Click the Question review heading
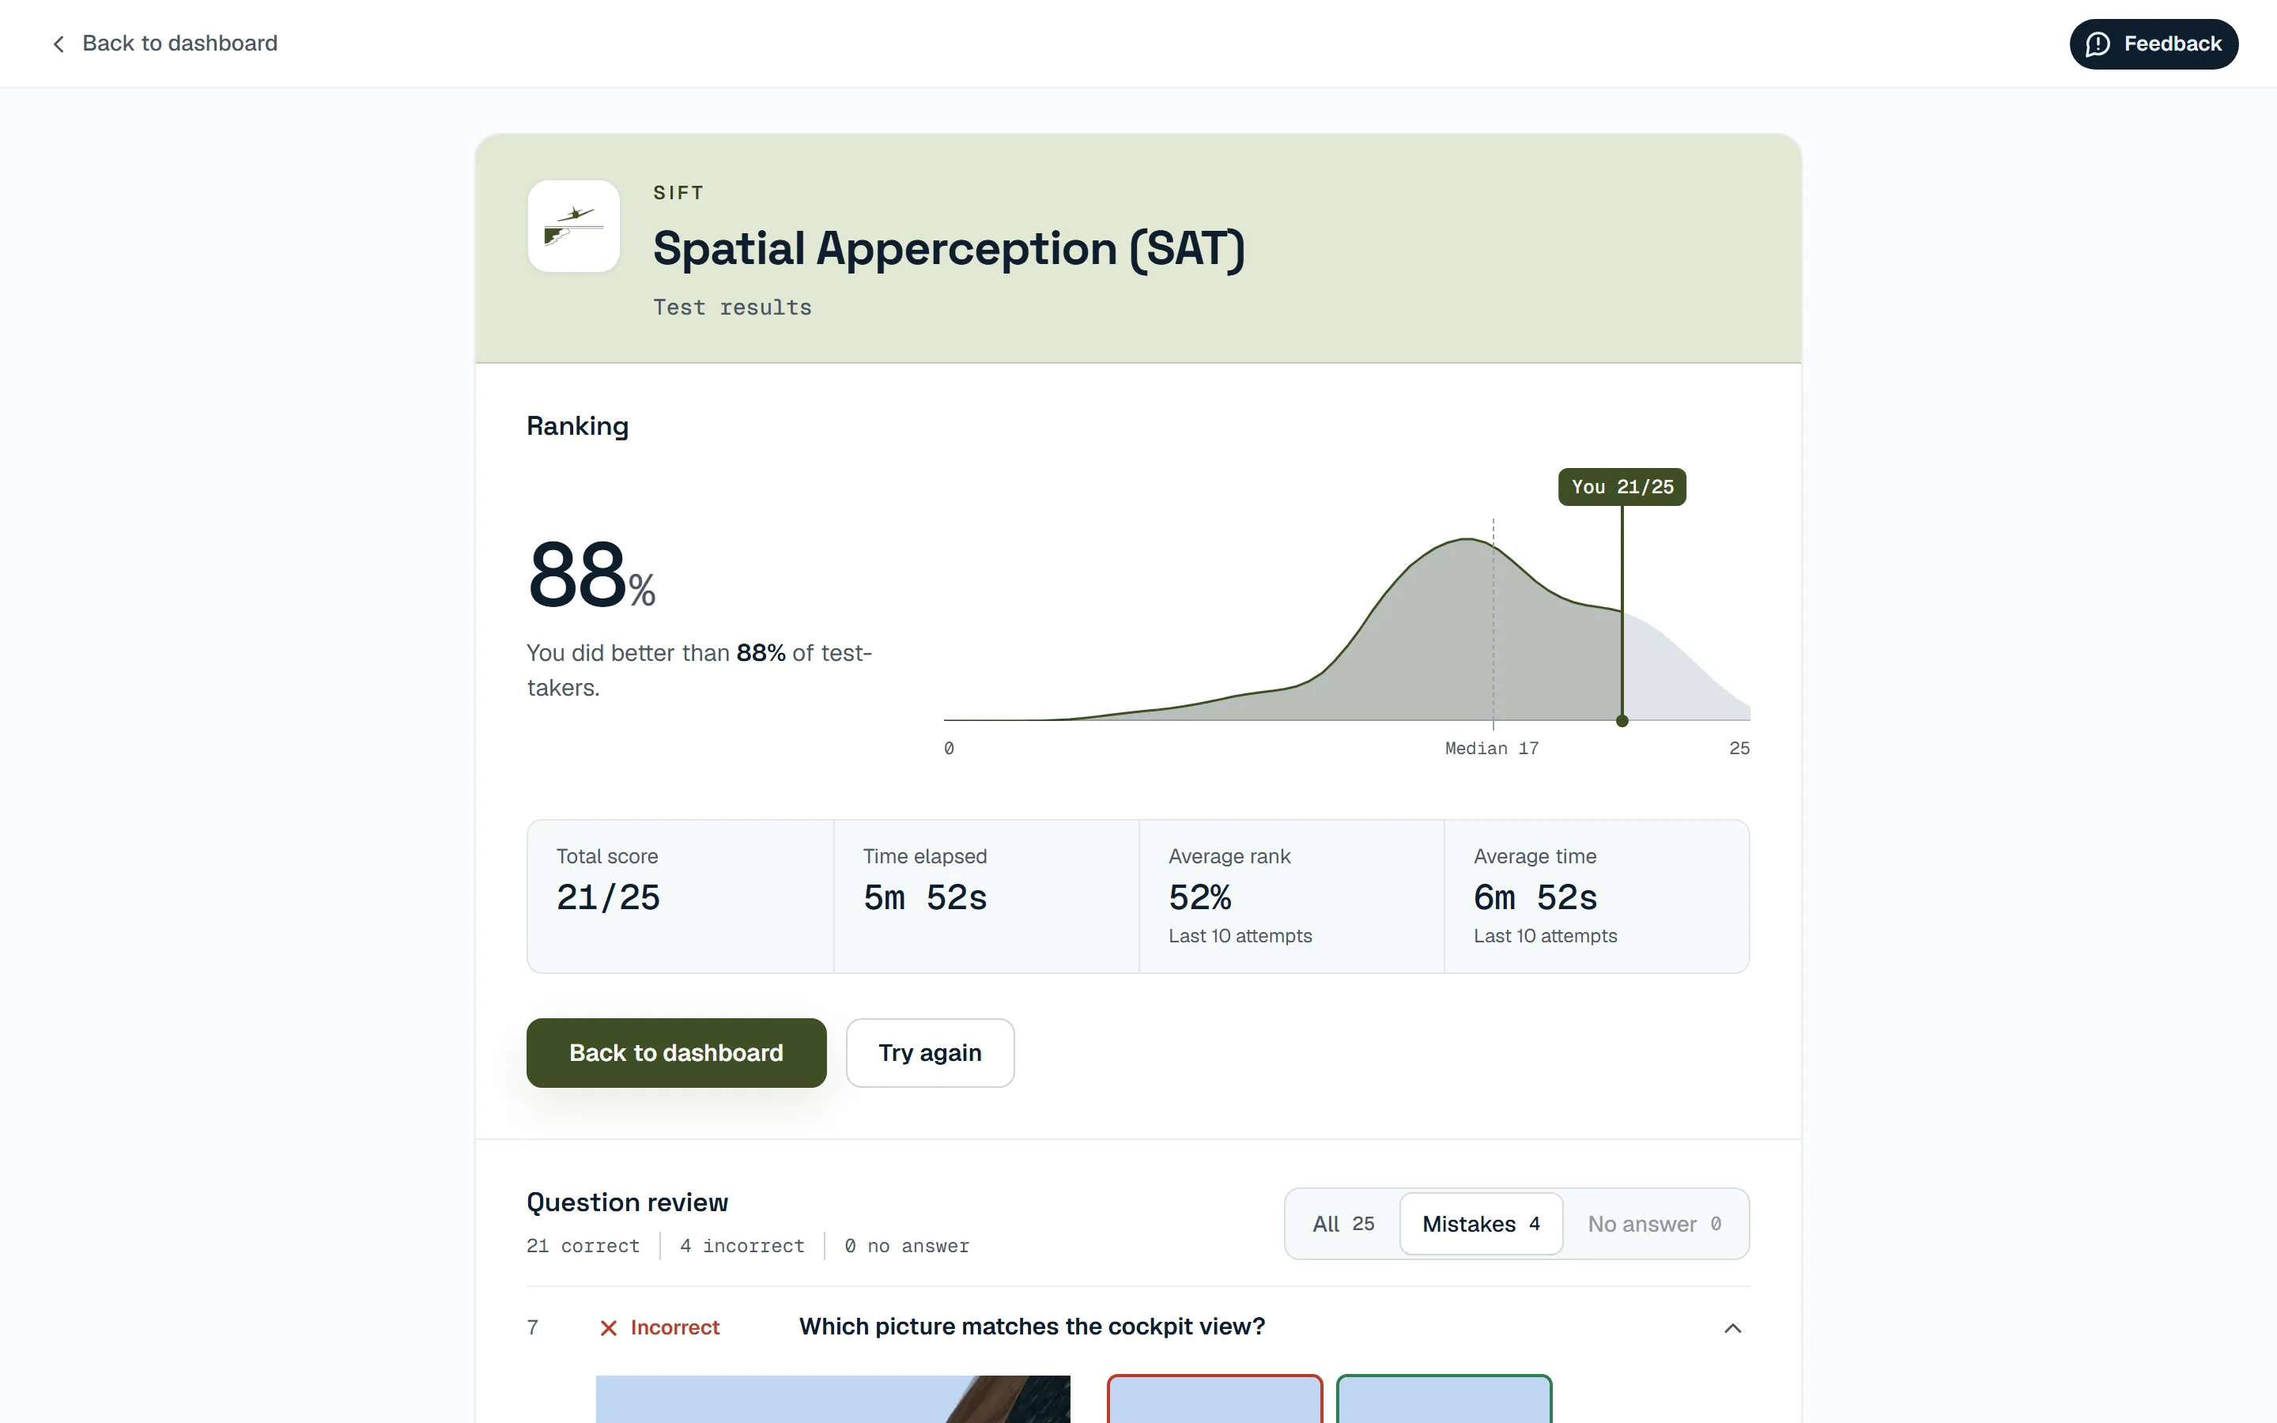Screen dimensions: 2277x1423 tap(628, 1202)
